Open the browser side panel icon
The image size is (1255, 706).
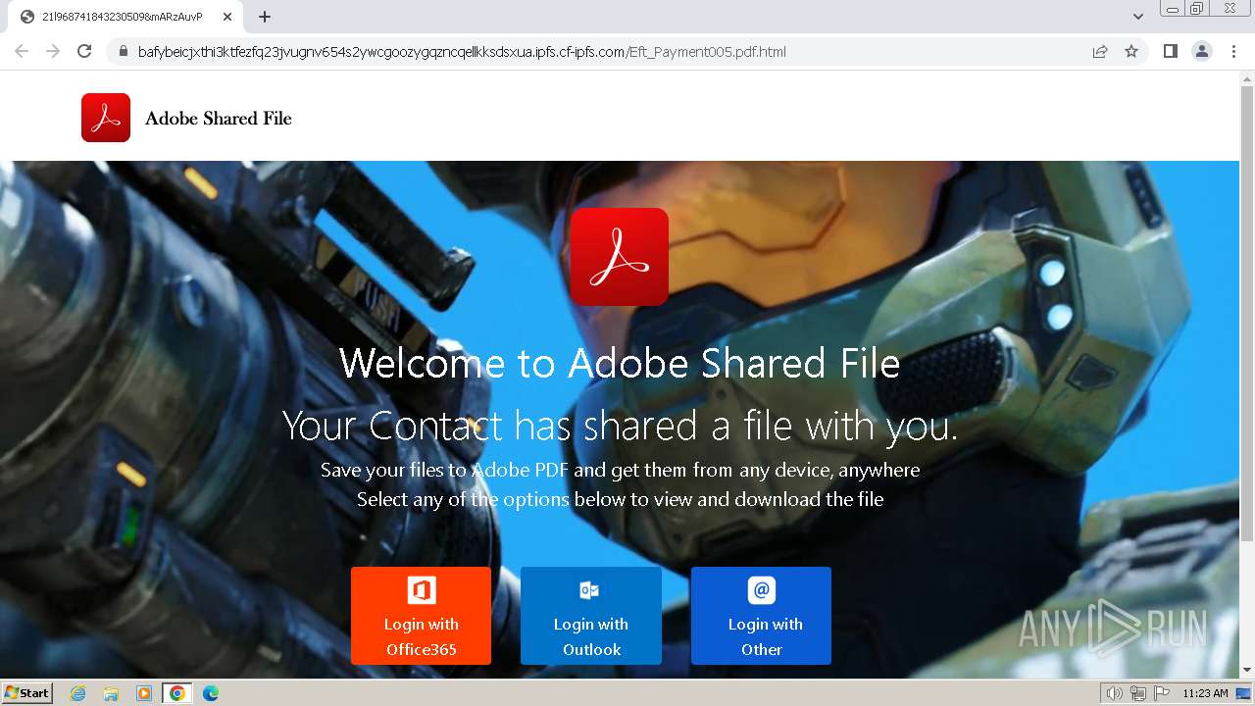pyautogui.click(x=1170, y=51)
